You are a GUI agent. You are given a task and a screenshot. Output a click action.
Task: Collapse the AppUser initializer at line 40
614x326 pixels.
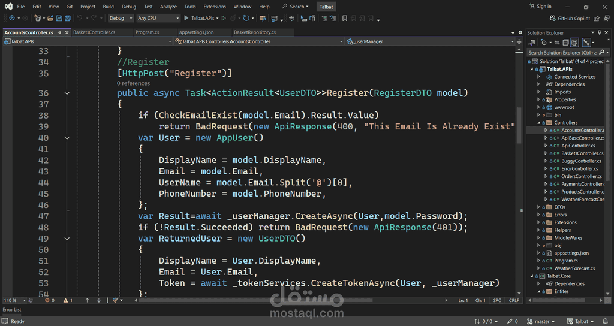click(67, 138)
